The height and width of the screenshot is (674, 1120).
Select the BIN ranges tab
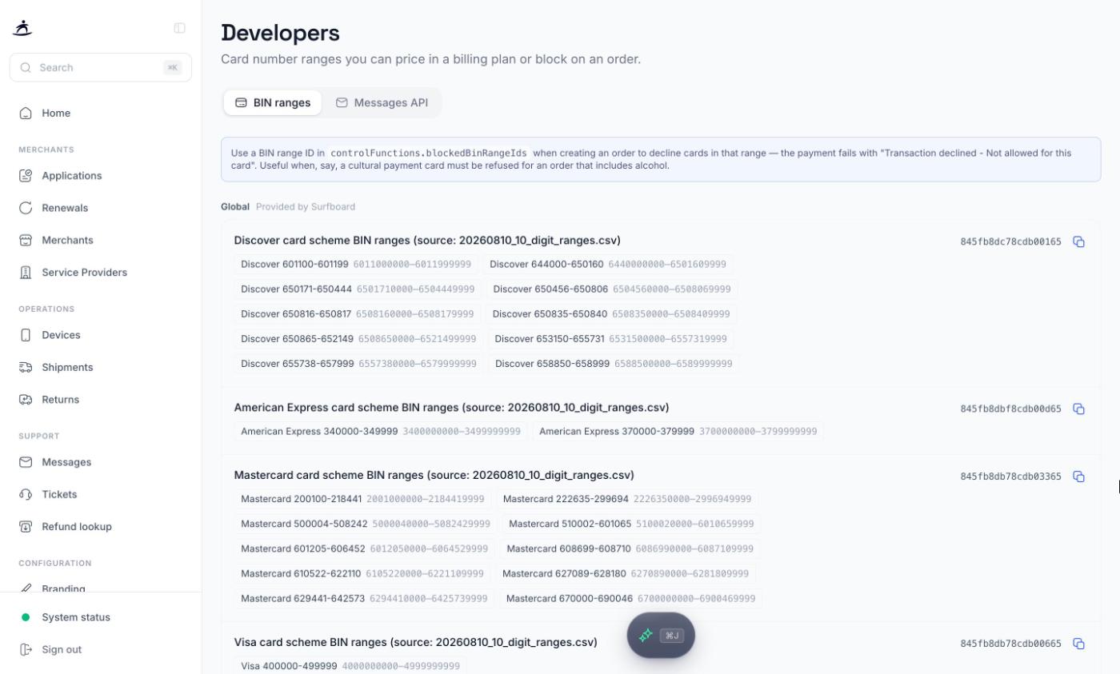[x=273, y=102]
